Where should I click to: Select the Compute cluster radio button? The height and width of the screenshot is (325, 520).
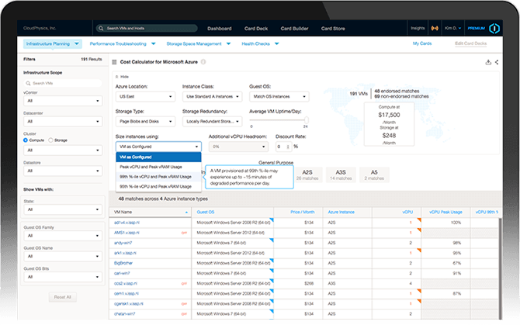pos(26,140)
